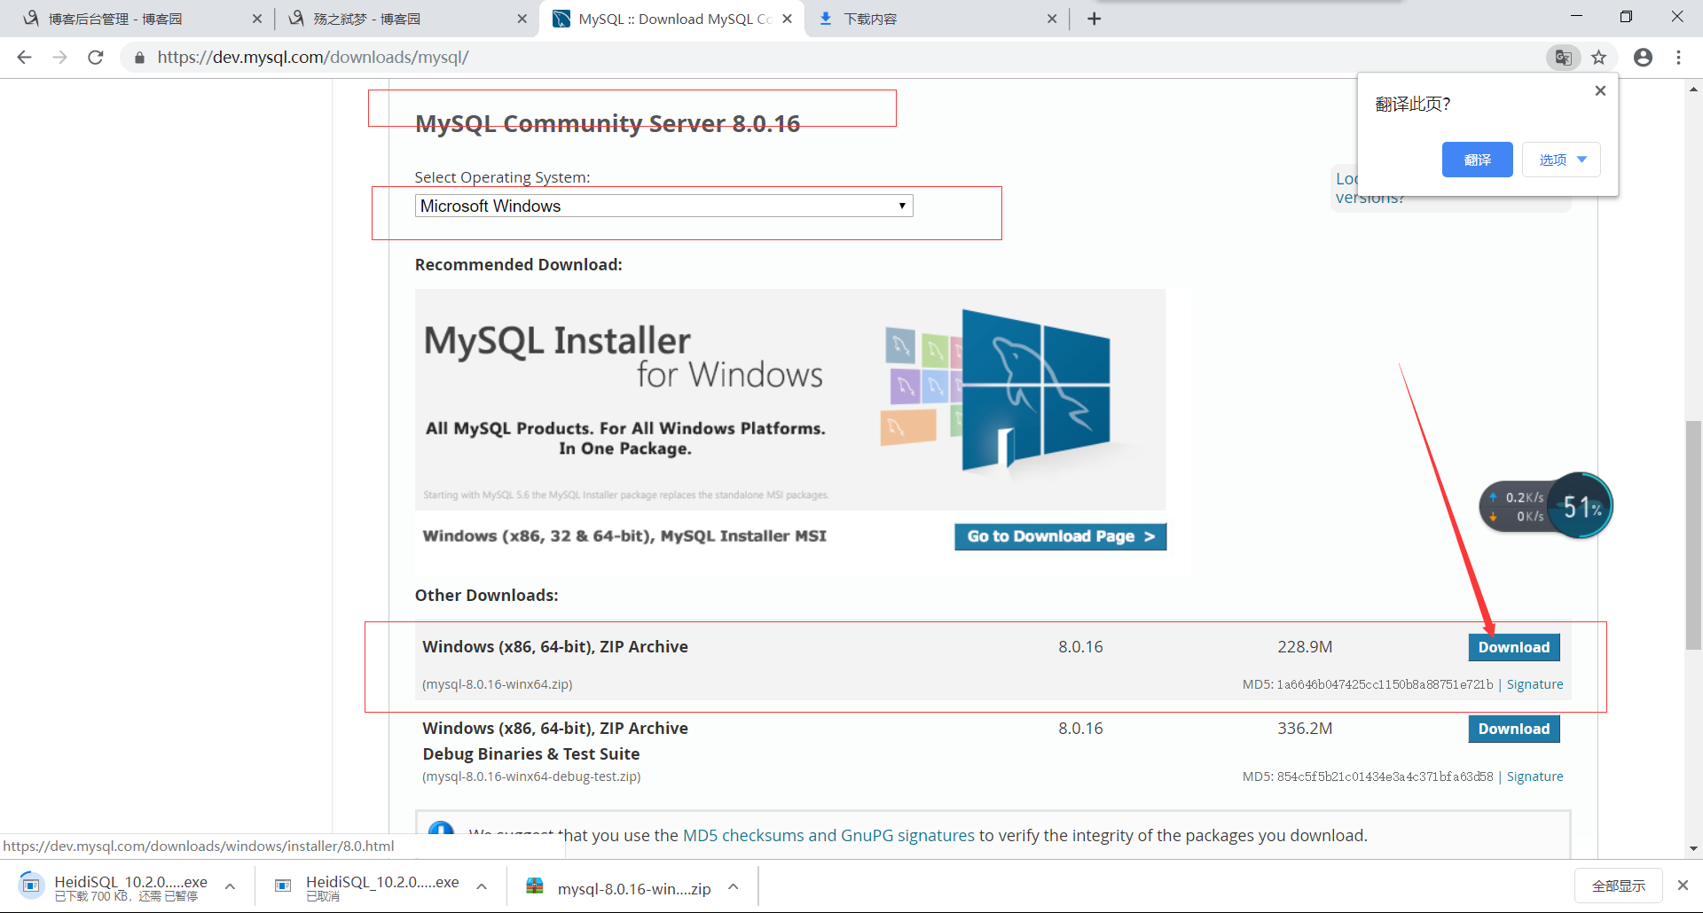Click the scrollbar up arrow
The width and height of the screenshot is (1703, 913).
coord(1693,89)
